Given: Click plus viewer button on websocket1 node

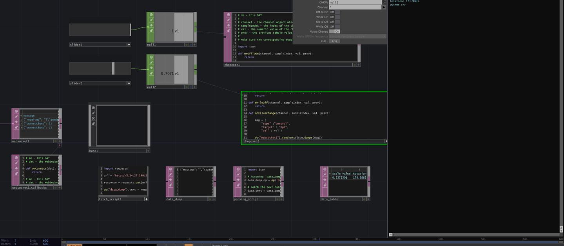Looking at the screenshot, I should point(60,141).
